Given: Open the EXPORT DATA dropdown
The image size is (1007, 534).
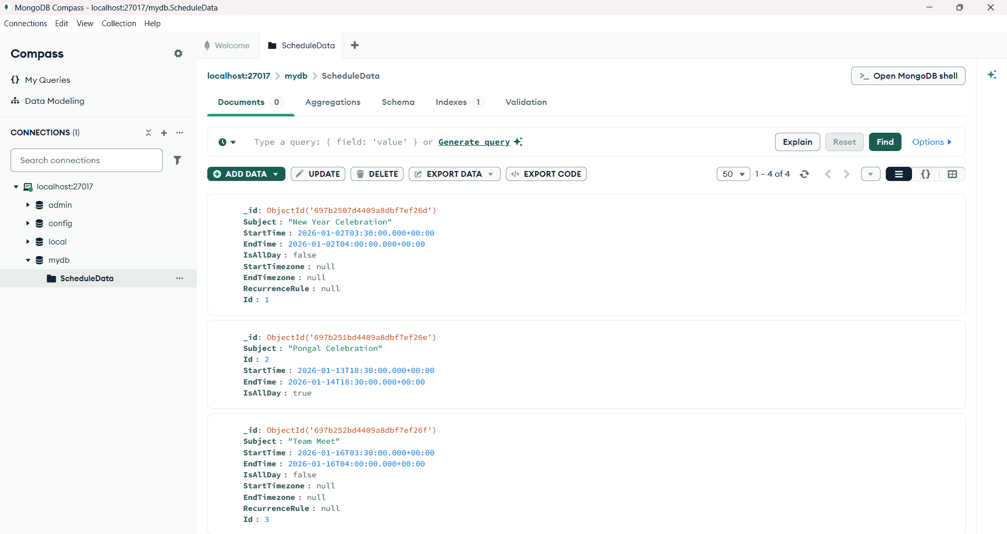Looking at the screenshot, I should point(454,174).
